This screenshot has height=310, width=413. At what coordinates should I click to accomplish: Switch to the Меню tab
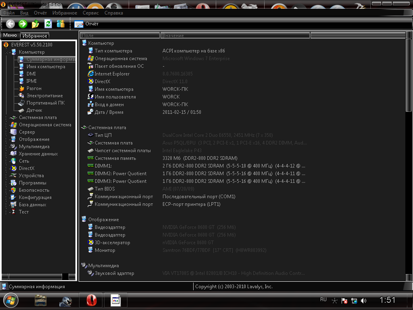(x=10, y=35)
